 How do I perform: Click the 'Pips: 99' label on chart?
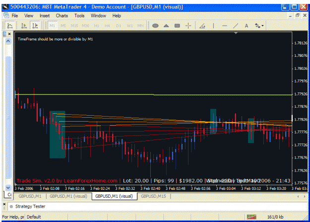pyautogui.click(x=164, y=180)
